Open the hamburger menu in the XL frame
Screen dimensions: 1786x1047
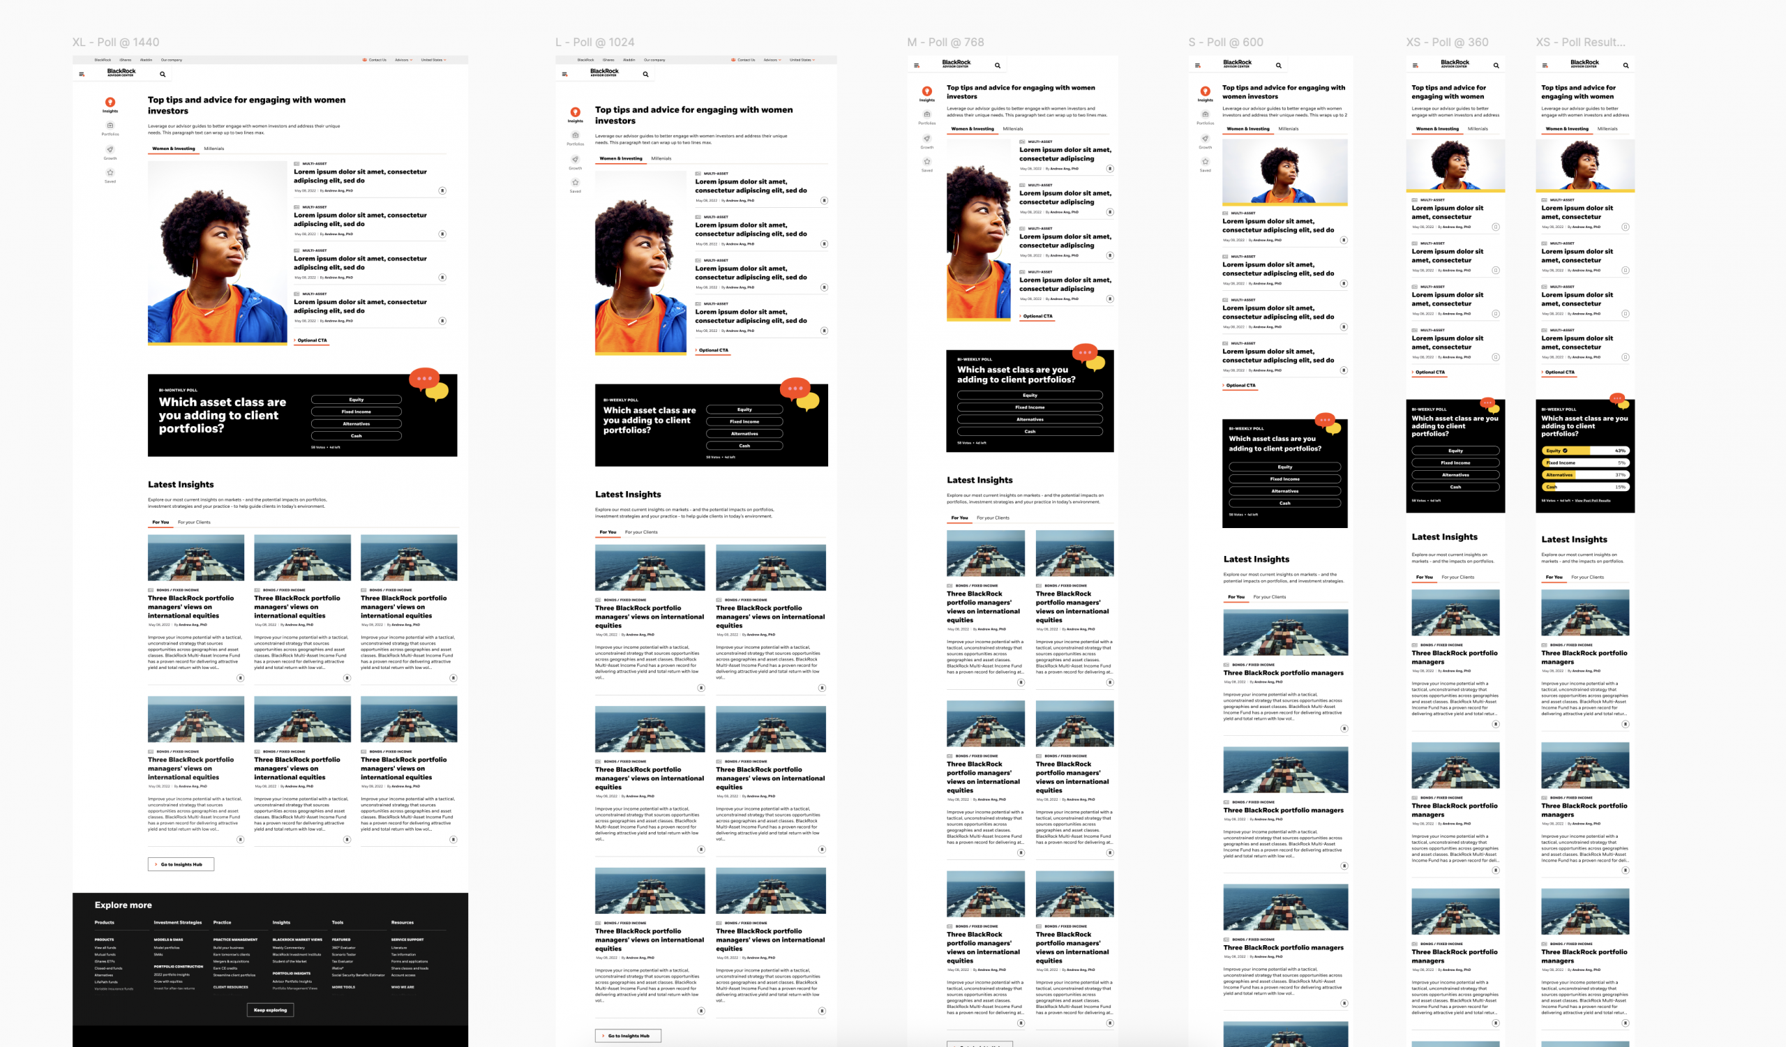[82, 74]
